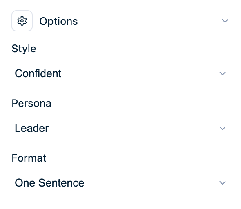
Task: Toggle the Options section via the gear button
Action: [22, 21]
